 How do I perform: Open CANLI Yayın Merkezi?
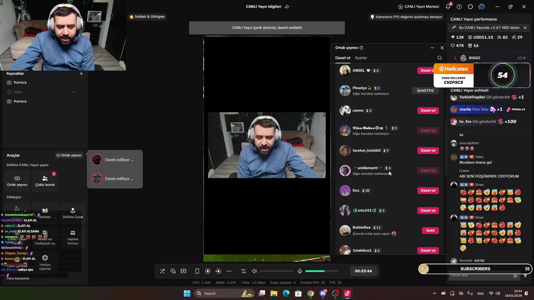(419, 7)
